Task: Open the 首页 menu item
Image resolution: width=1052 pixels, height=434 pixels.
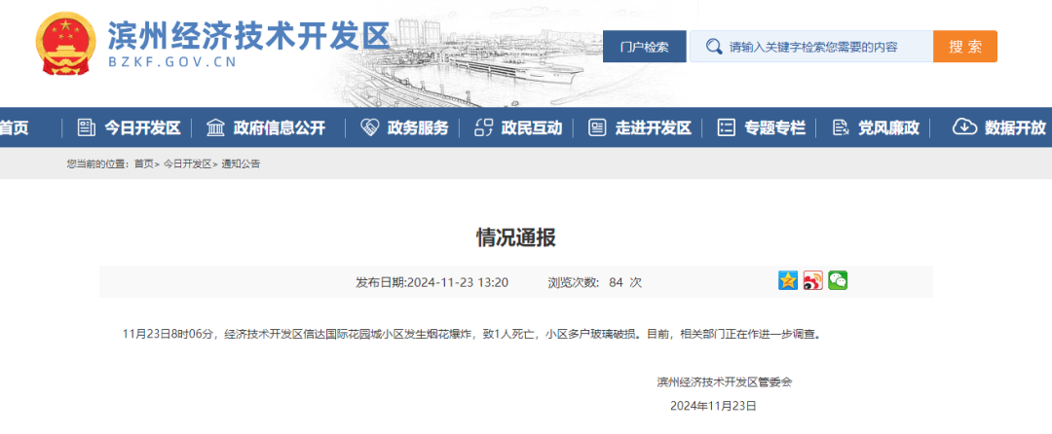Action: click(14, 127)
